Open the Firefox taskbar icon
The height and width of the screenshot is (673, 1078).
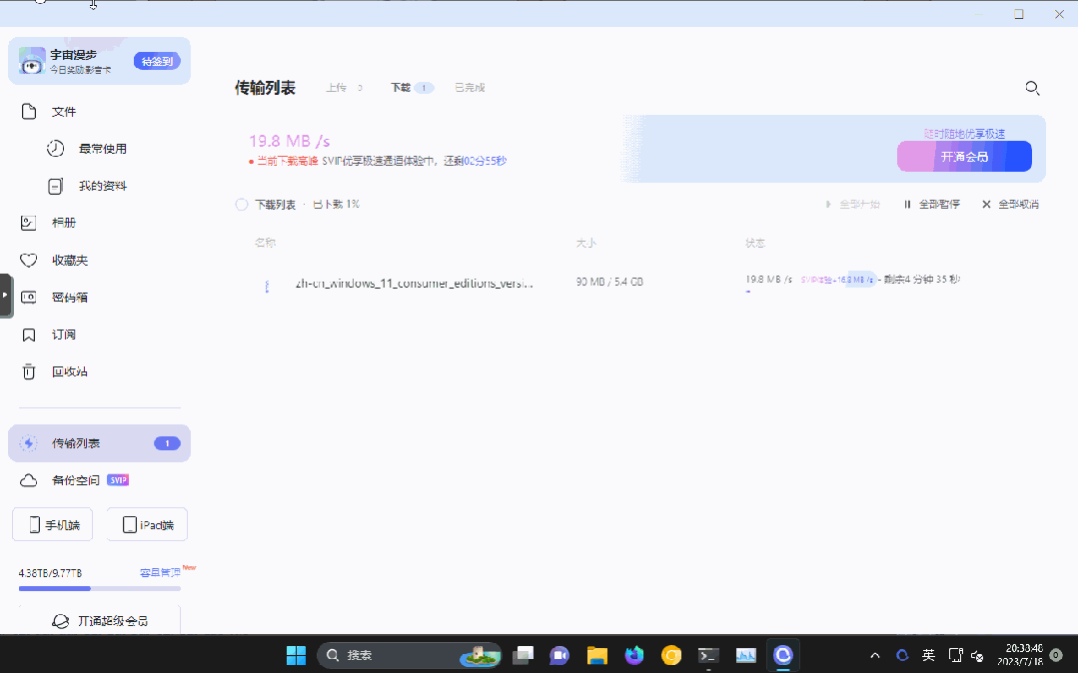coord(633,655)
